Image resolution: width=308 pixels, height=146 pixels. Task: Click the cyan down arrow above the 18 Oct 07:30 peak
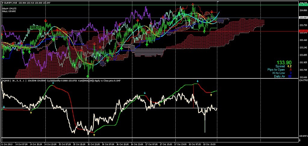point(198,81)
